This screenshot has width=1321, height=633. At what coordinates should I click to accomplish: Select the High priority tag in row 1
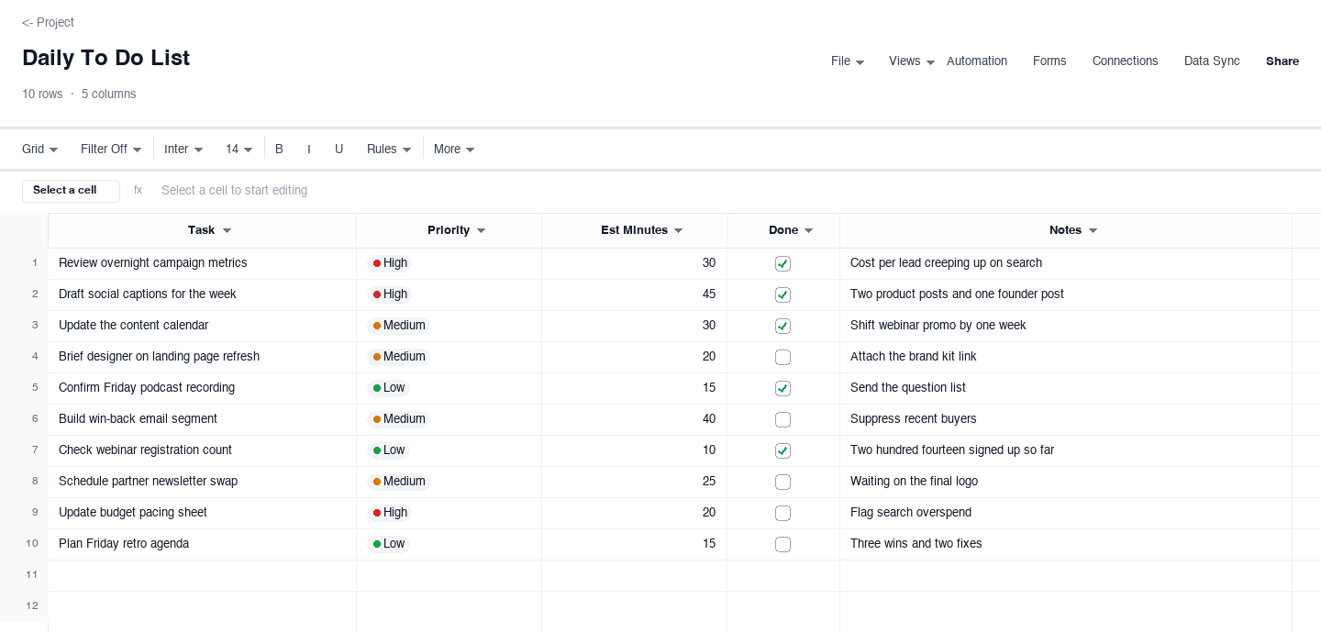pos(390,263)
